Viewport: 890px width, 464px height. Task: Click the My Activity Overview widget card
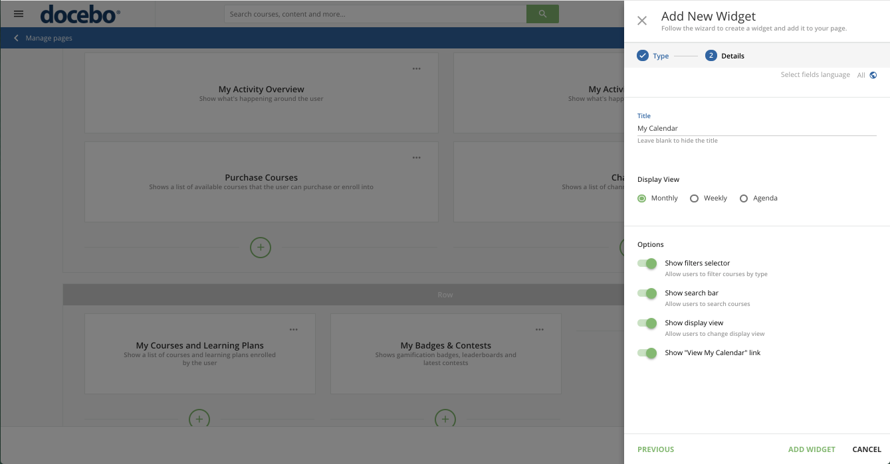261,93
